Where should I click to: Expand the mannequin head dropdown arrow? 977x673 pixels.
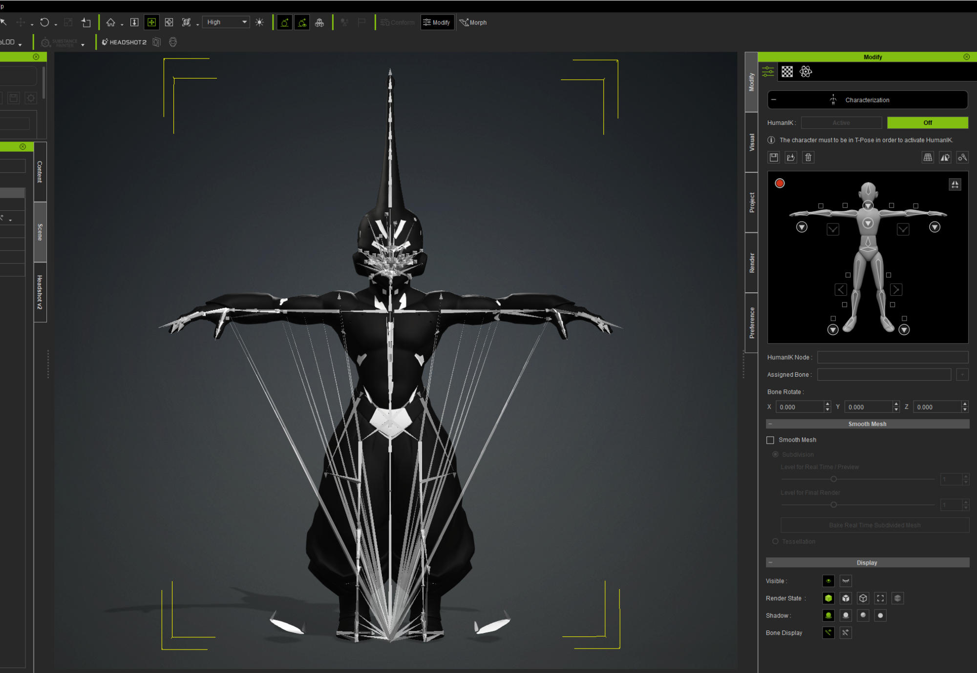[x=868, y=205]
